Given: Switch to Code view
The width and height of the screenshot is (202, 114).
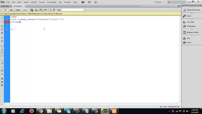Looking at the screenshot, I should tap(5, 10).
